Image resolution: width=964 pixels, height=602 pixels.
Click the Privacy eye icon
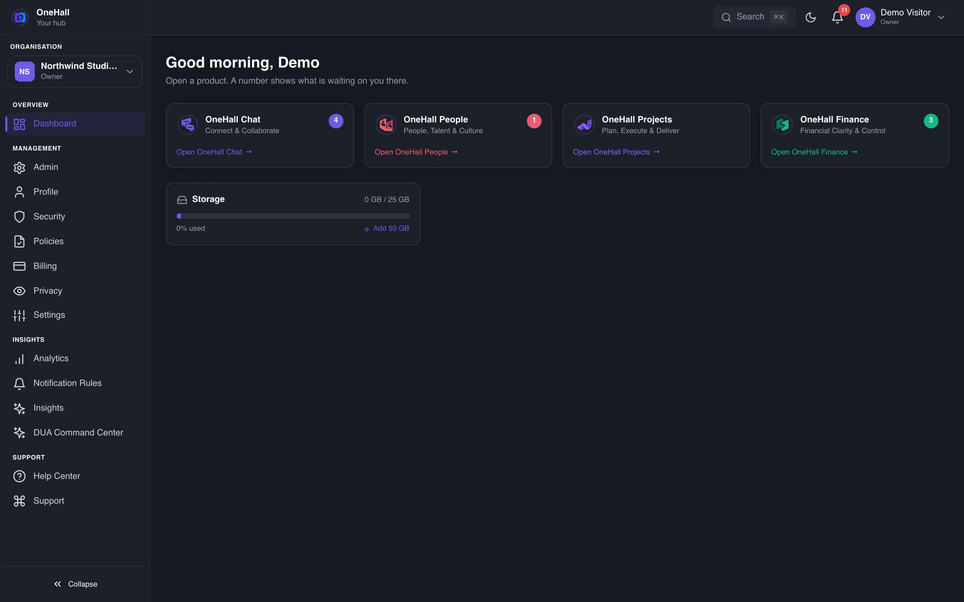point(19,291)
